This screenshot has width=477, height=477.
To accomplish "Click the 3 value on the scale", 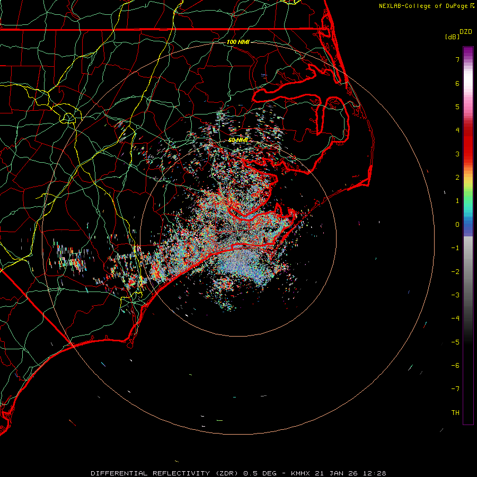I will (x=457, y=154).
